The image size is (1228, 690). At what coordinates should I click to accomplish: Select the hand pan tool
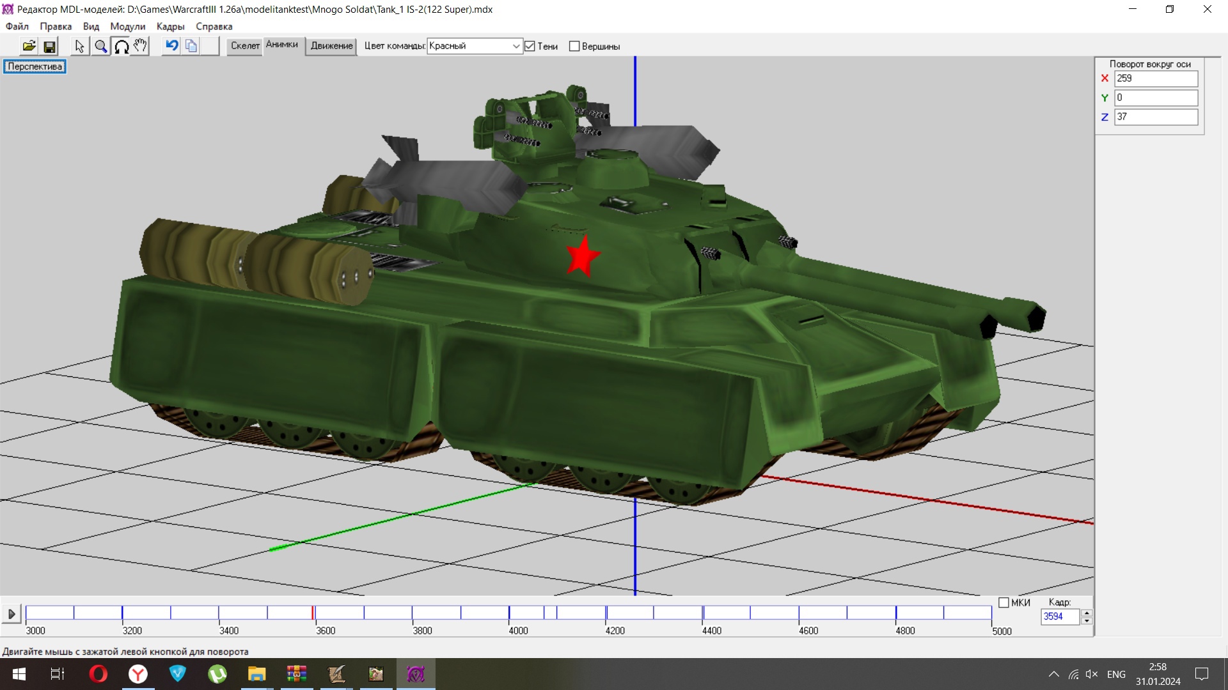click(140, 46)
